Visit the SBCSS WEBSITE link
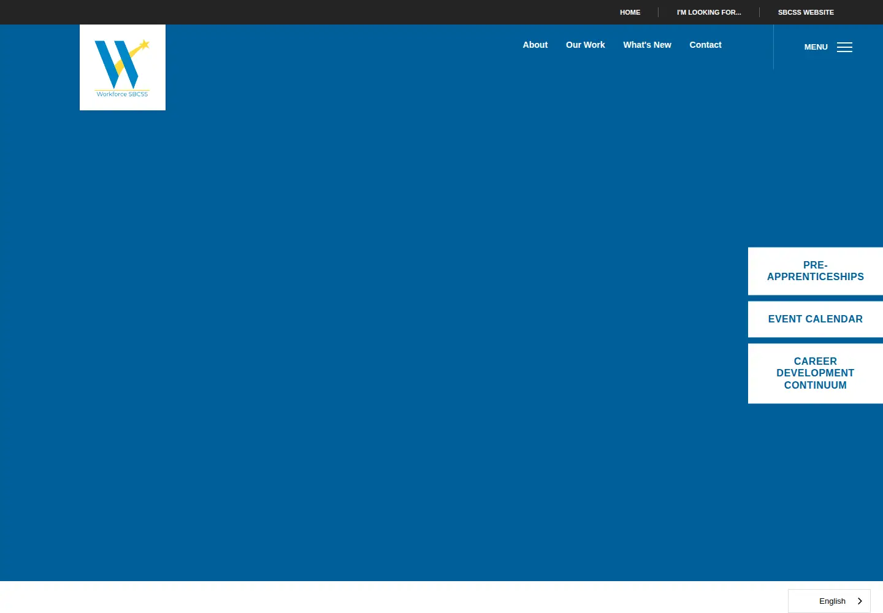This screenshot has height=613, width=883. (x=806, y=12)
